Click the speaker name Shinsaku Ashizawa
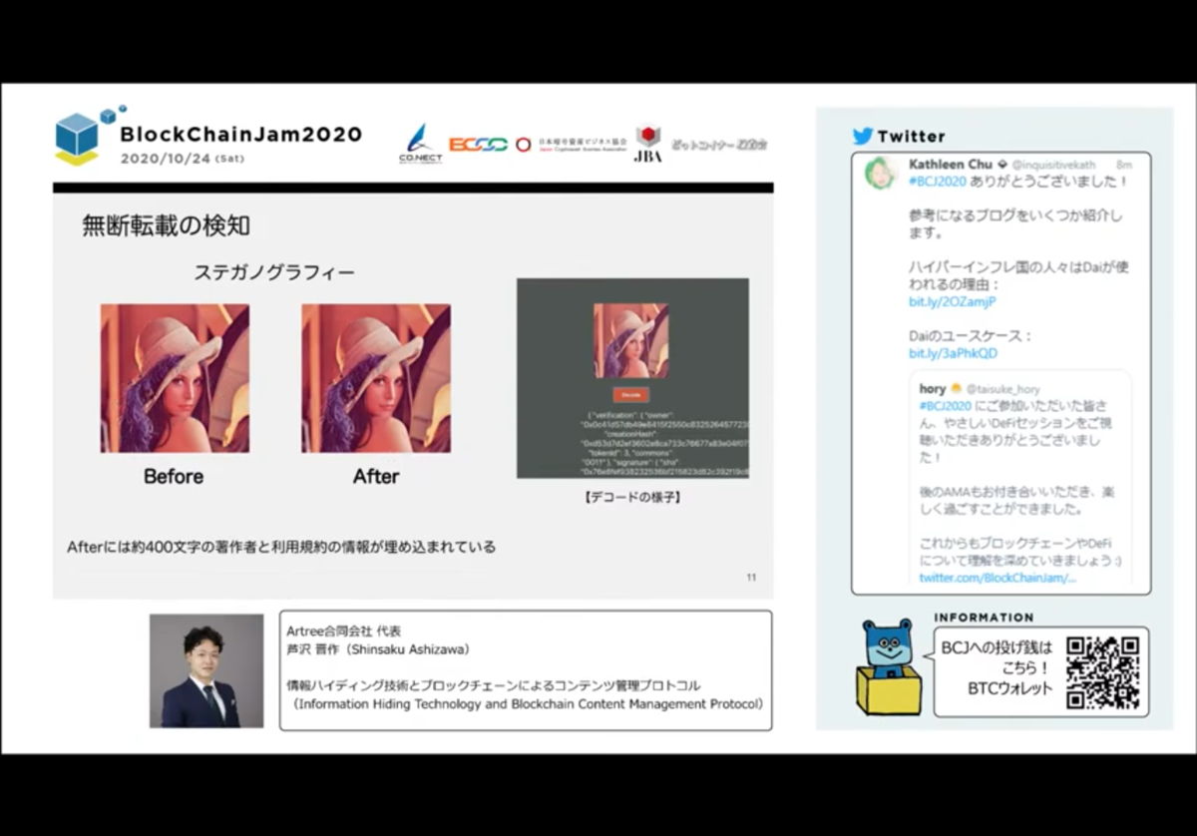Screen dimensions: 1197x836 coord(378,649)
